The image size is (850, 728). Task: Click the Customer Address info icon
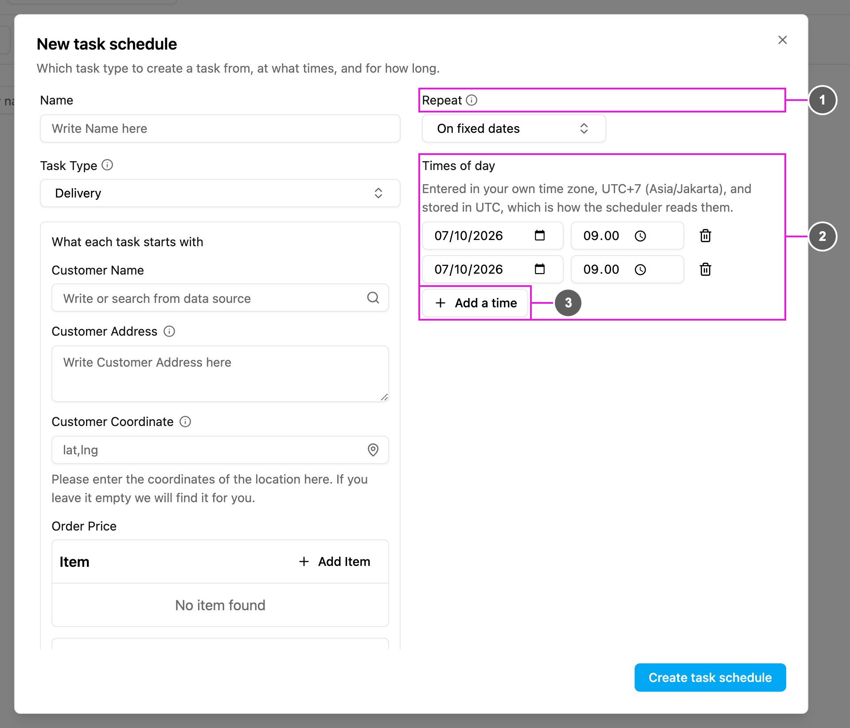(169, 331)
